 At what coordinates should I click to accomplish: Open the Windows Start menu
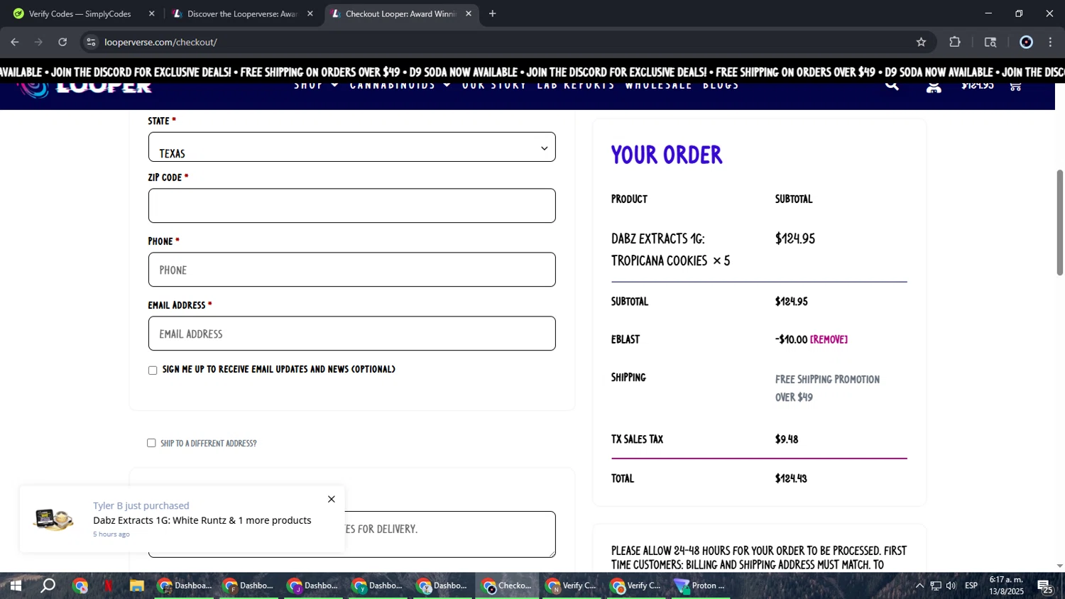pos(15,586)
